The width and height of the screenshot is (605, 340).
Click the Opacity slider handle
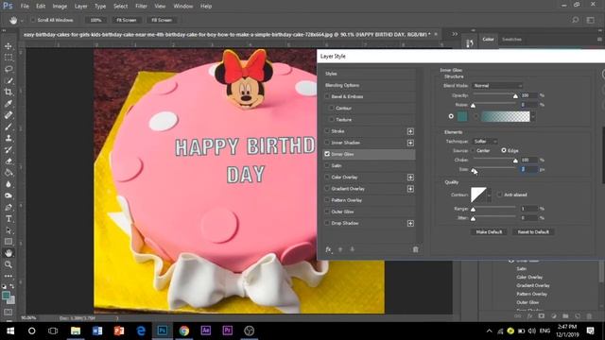[x=515, y=96]
